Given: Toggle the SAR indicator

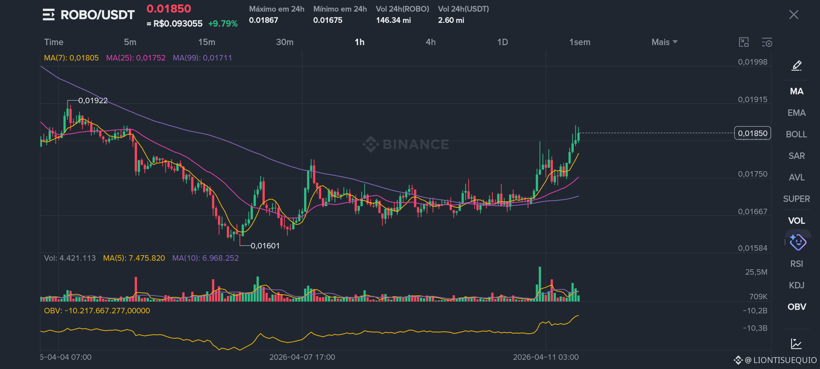Looking at the screenshot, I should pos(796,156).
